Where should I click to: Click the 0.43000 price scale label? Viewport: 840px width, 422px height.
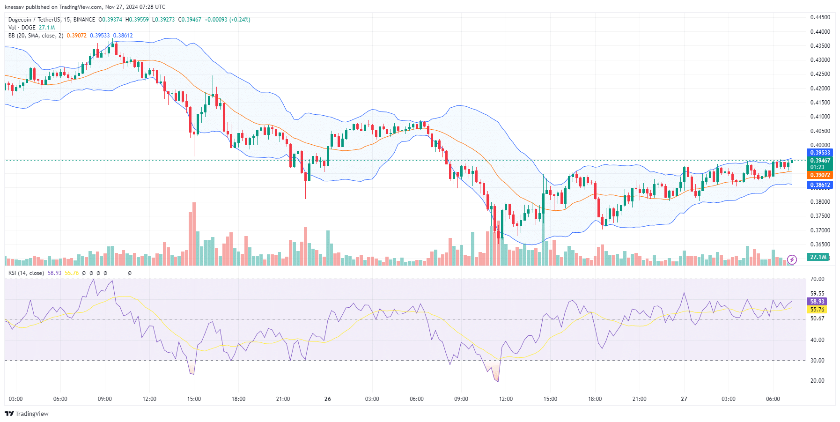[x=820, y=60]
